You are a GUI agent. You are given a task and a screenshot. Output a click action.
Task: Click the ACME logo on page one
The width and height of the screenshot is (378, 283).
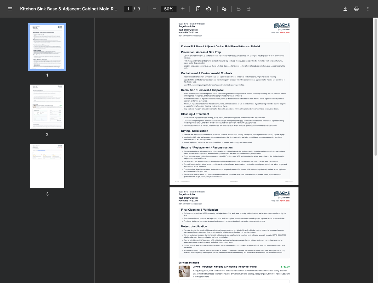tap(282, 25)
